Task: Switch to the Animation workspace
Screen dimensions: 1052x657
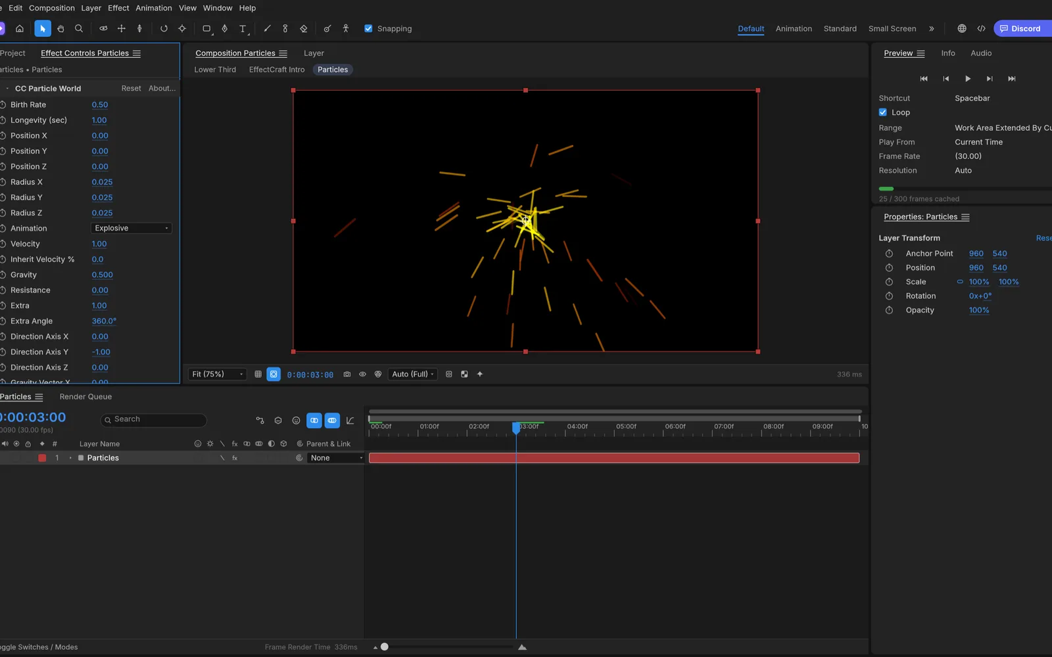Action: tap(794, 29)
